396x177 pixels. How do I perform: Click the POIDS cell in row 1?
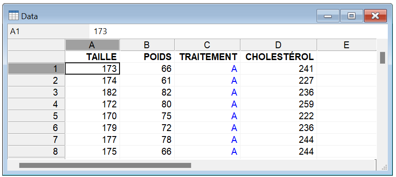147,69
